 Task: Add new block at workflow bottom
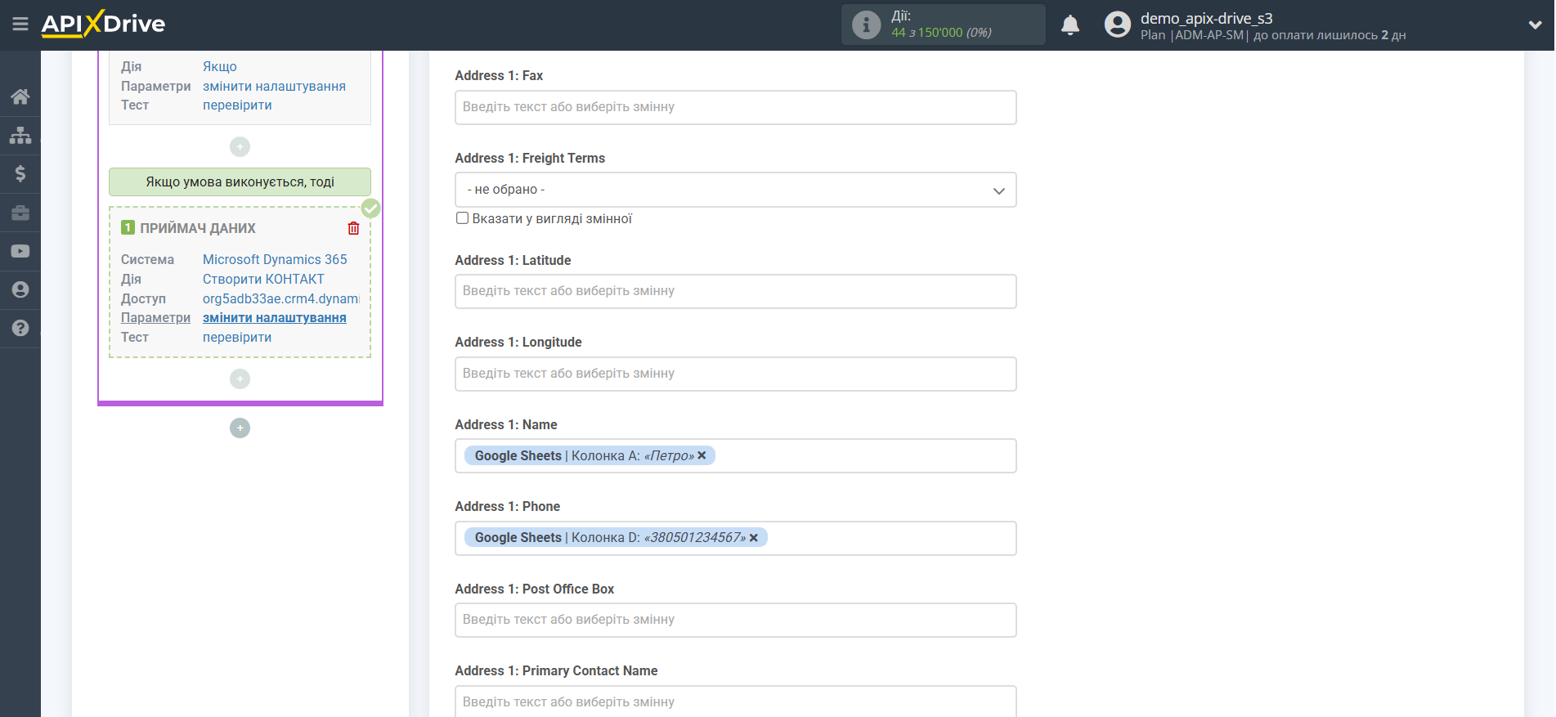coord(240,428)
